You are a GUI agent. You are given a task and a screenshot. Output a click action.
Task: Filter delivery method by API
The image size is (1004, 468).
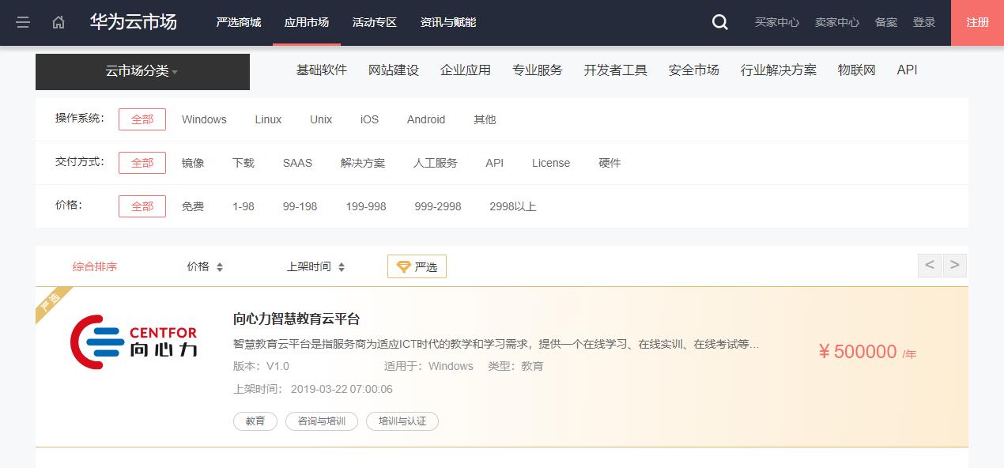click(x=495, y=163)
